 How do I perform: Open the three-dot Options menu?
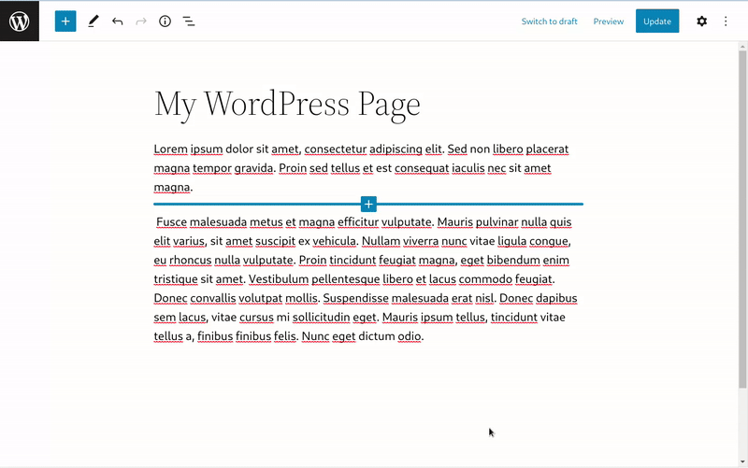(726, 21)
